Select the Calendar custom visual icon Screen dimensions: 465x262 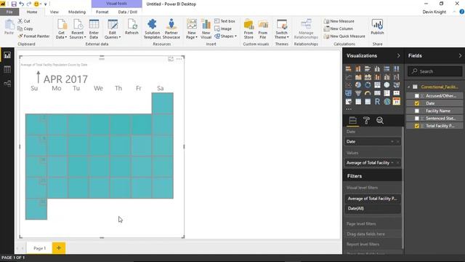[396, 102]
